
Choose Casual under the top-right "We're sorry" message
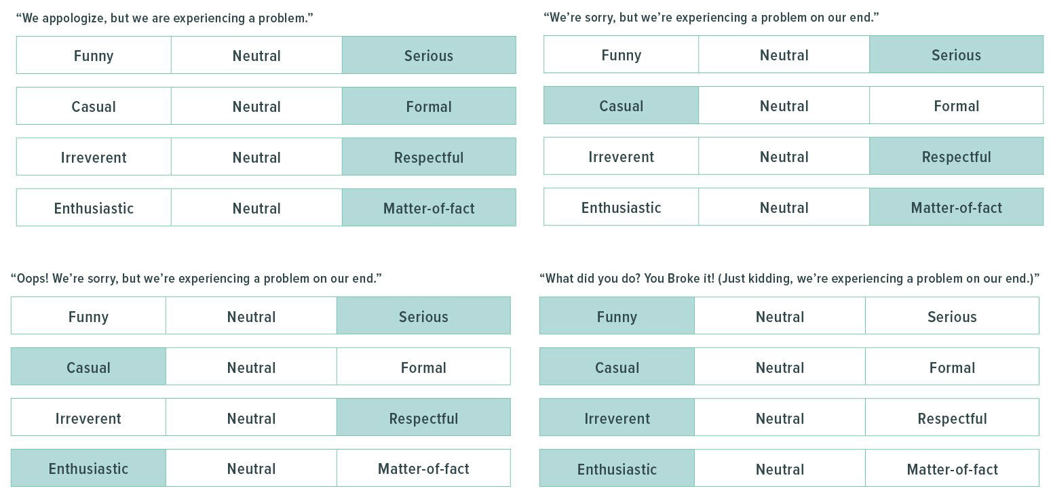(x=621, y=106)
